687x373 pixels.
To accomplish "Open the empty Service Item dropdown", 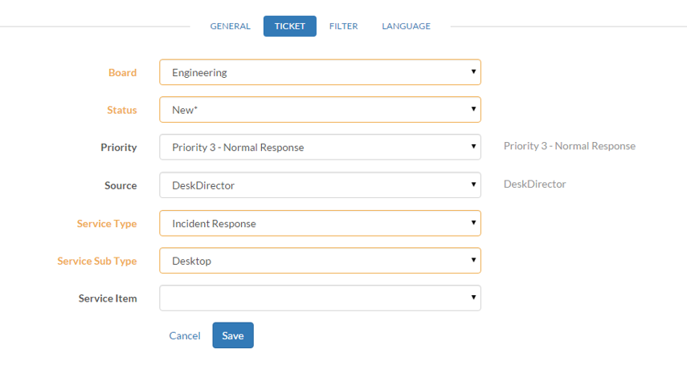I will point(320,298).
